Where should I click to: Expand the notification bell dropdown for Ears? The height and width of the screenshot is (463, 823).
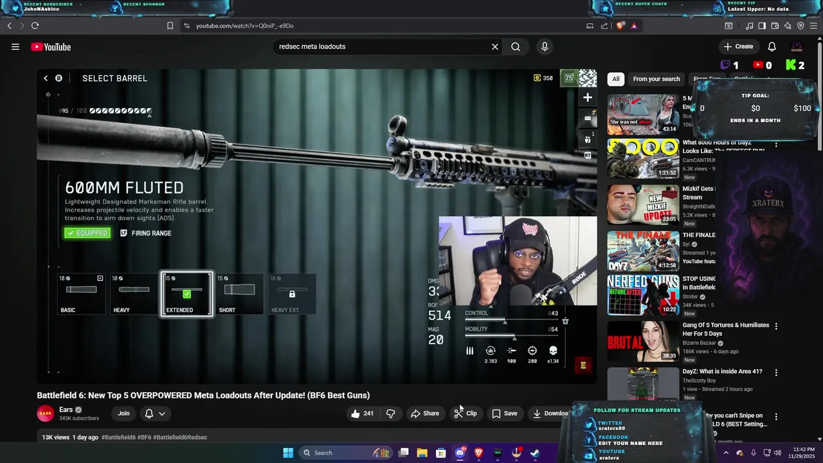(155, 413)
